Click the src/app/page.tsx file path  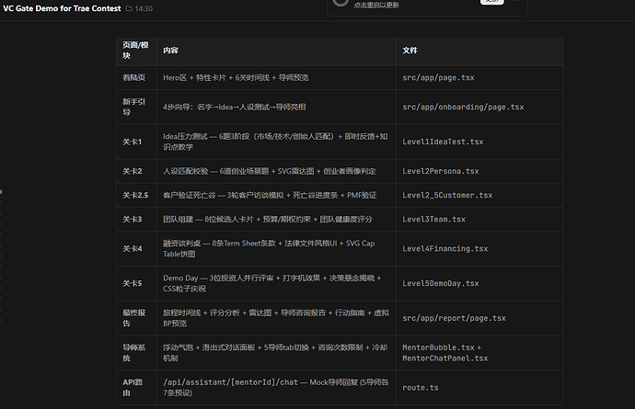438,78
